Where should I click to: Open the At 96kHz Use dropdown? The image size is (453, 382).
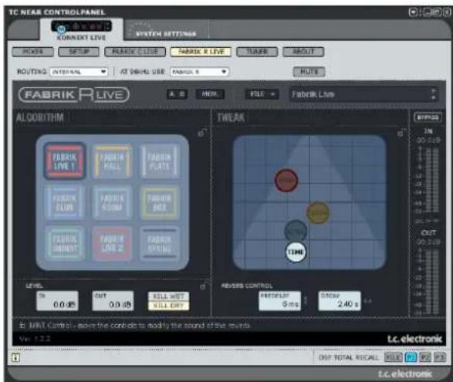[x=200, y=72]
